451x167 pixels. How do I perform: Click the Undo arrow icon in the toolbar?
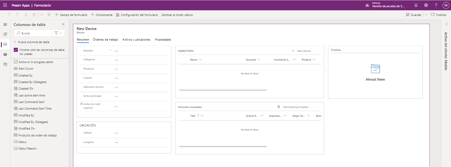click(9, 15)
